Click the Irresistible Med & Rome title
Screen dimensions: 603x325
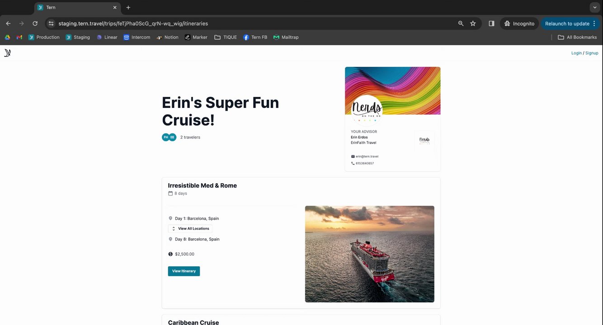(203, 186)
